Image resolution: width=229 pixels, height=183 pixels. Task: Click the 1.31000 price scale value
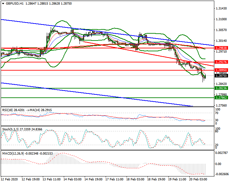click(x=221, y=19)
